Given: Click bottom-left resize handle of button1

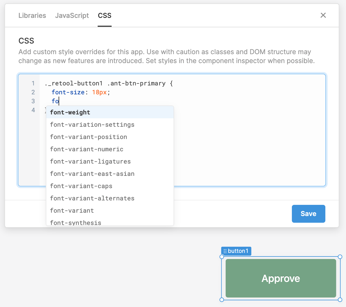Looking at the screenshot, I should (222, 300).
